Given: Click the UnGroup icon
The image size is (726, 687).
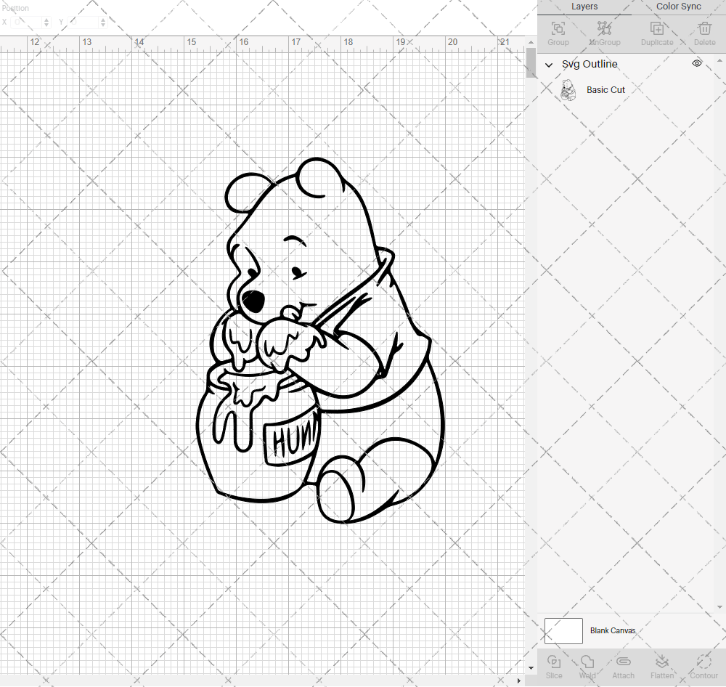Looking at the screenshot, I should 604,29.
